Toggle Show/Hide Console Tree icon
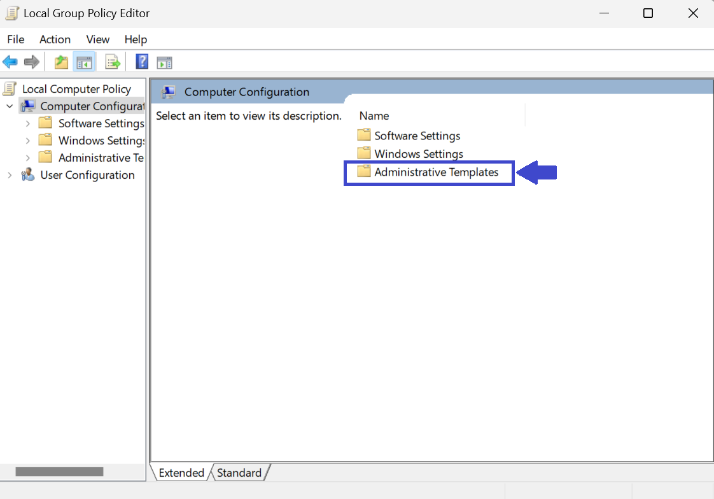 [84, 62]
